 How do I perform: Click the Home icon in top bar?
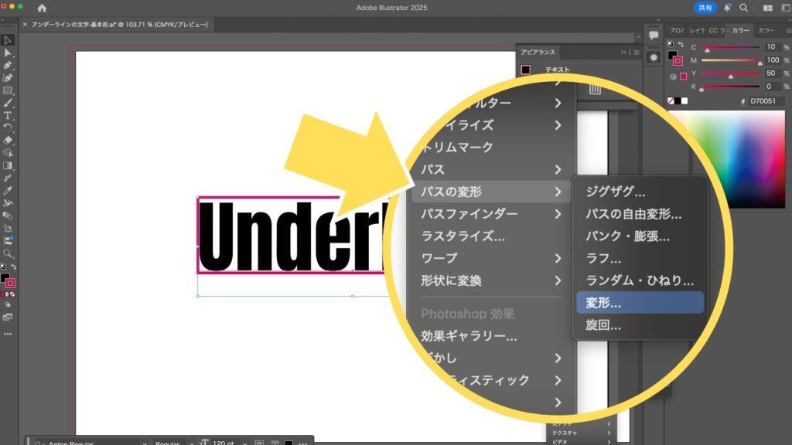(x=42, y=8)
